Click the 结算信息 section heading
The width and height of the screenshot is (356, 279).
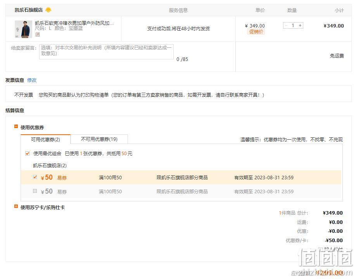click(x=15, y=111)
